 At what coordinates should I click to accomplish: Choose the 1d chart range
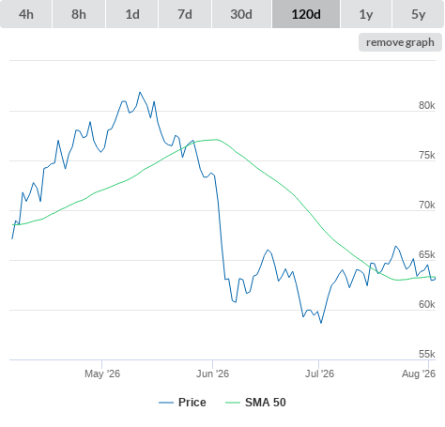click(132, 14)
